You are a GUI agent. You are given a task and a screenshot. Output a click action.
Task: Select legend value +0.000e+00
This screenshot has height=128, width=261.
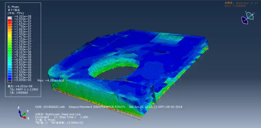(x=23, y=80)
